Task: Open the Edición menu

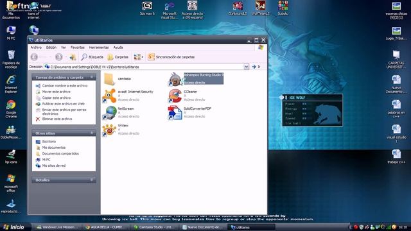Action: click(x=51, y=47)
